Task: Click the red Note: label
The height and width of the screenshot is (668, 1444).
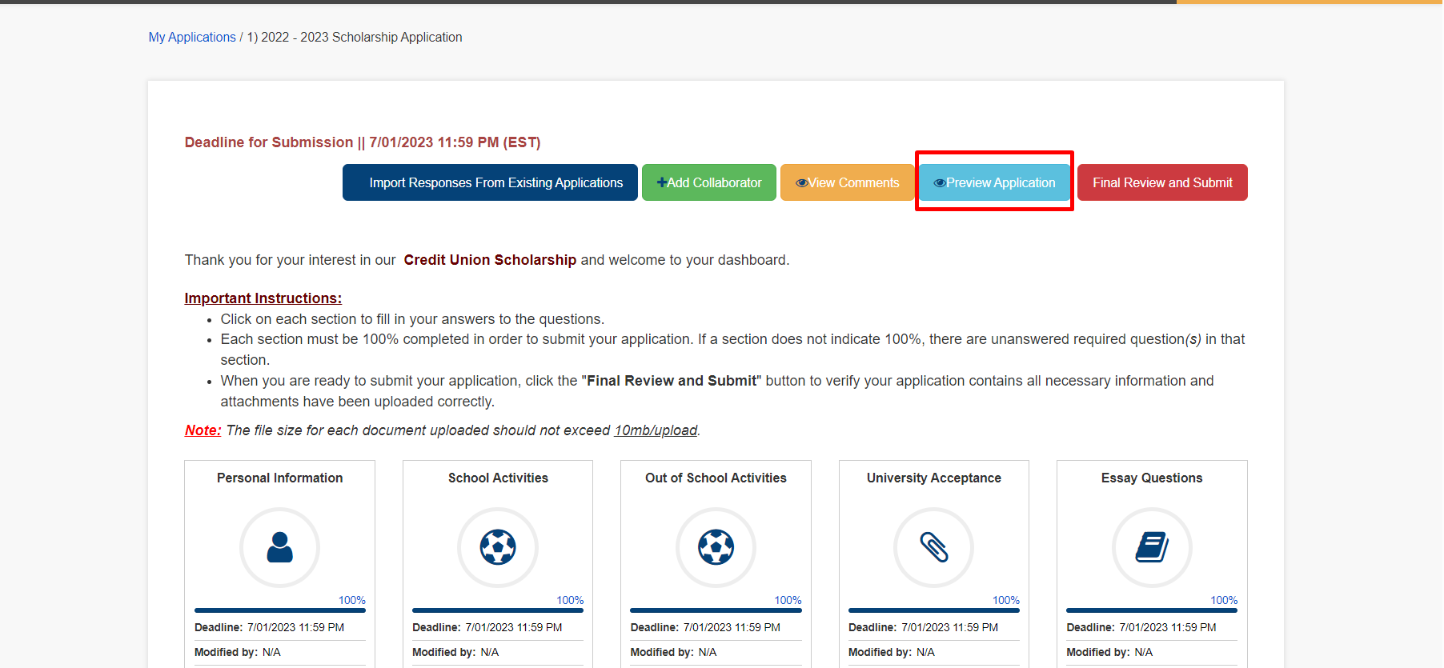Action: [x=203, y=430]
